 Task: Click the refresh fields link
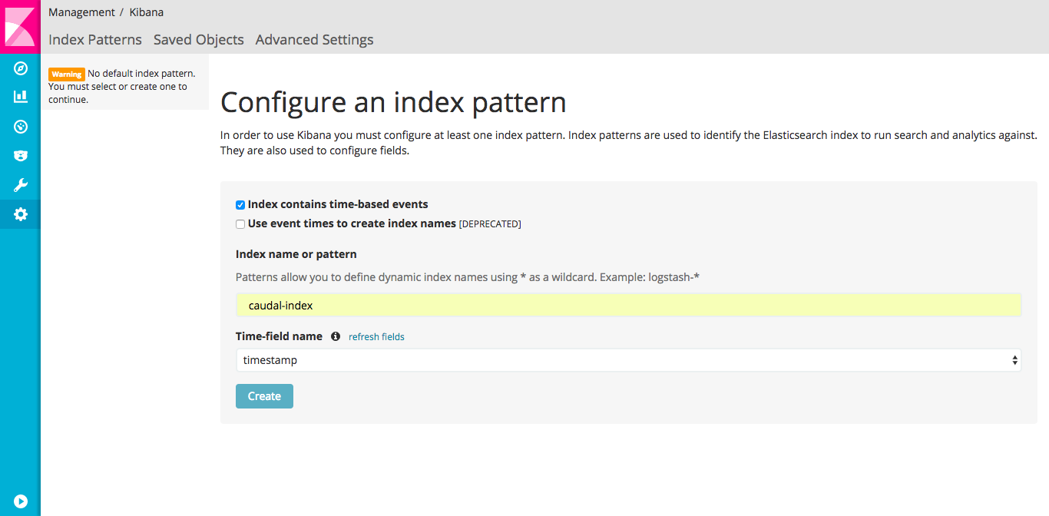tap(376, 337)
